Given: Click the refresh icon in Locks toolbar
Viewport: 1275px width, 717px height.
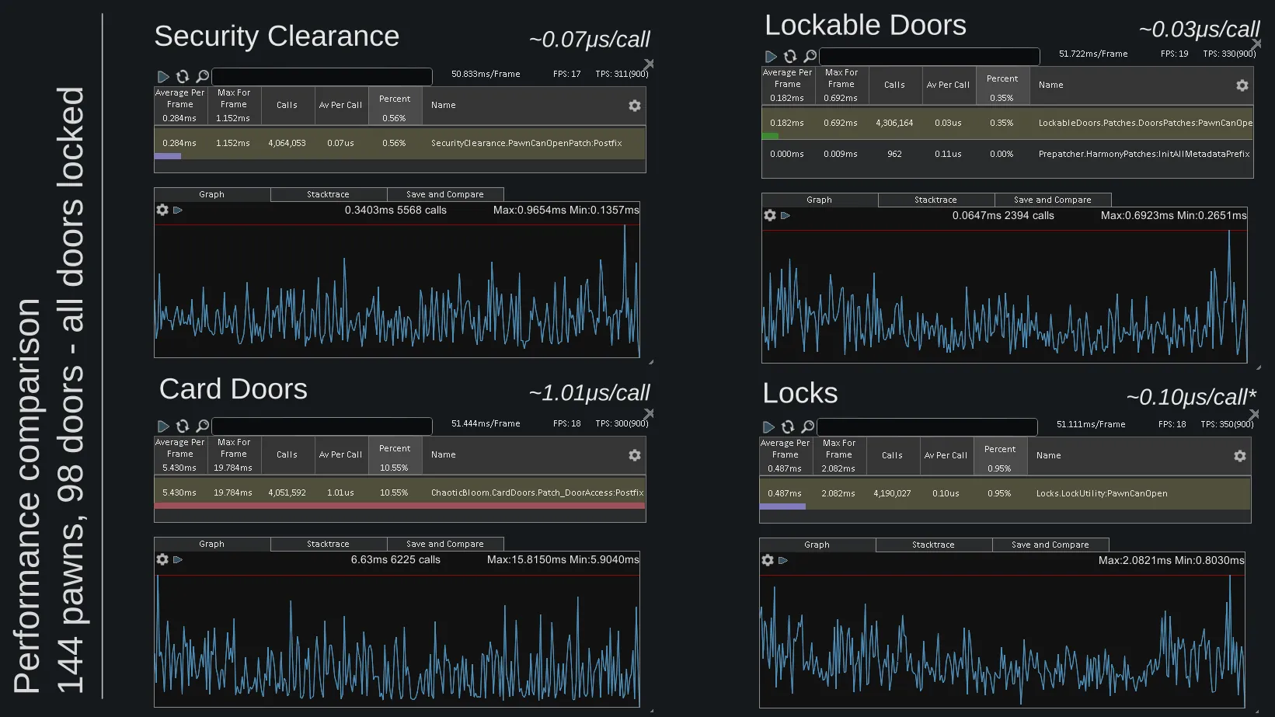Looking at the screenshot, I should point(788,427).
